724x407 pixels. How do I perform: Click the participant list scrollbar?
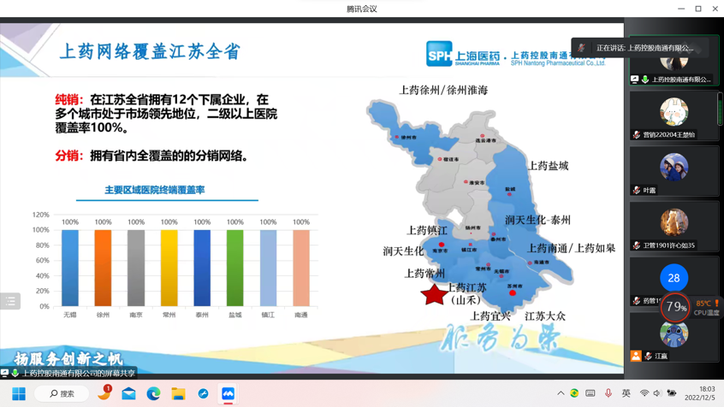720,109
